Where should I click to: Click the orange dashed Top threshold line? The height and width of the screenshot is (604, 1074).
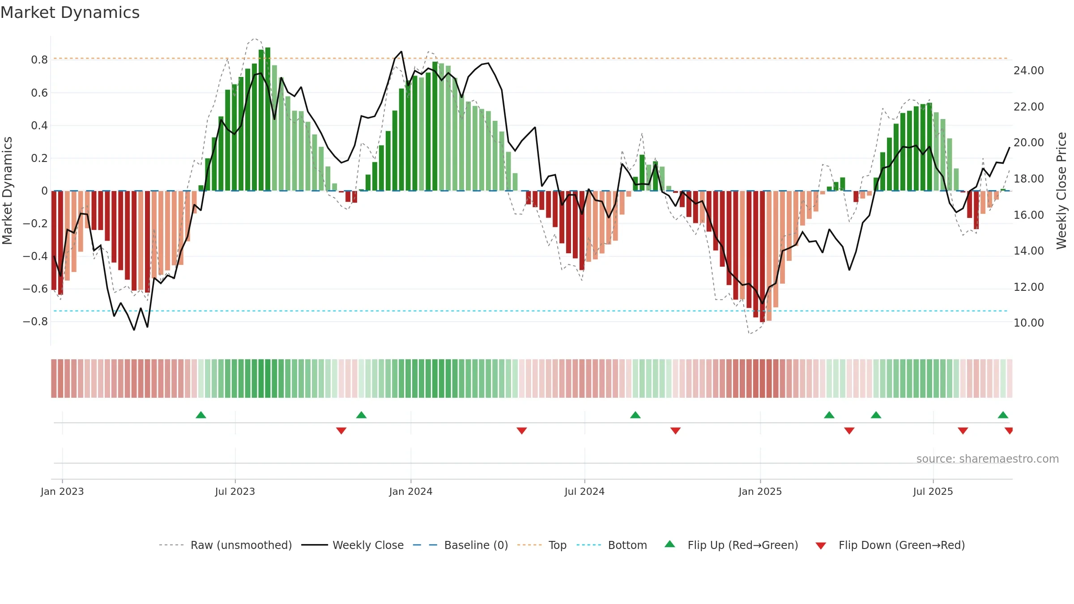530,58
